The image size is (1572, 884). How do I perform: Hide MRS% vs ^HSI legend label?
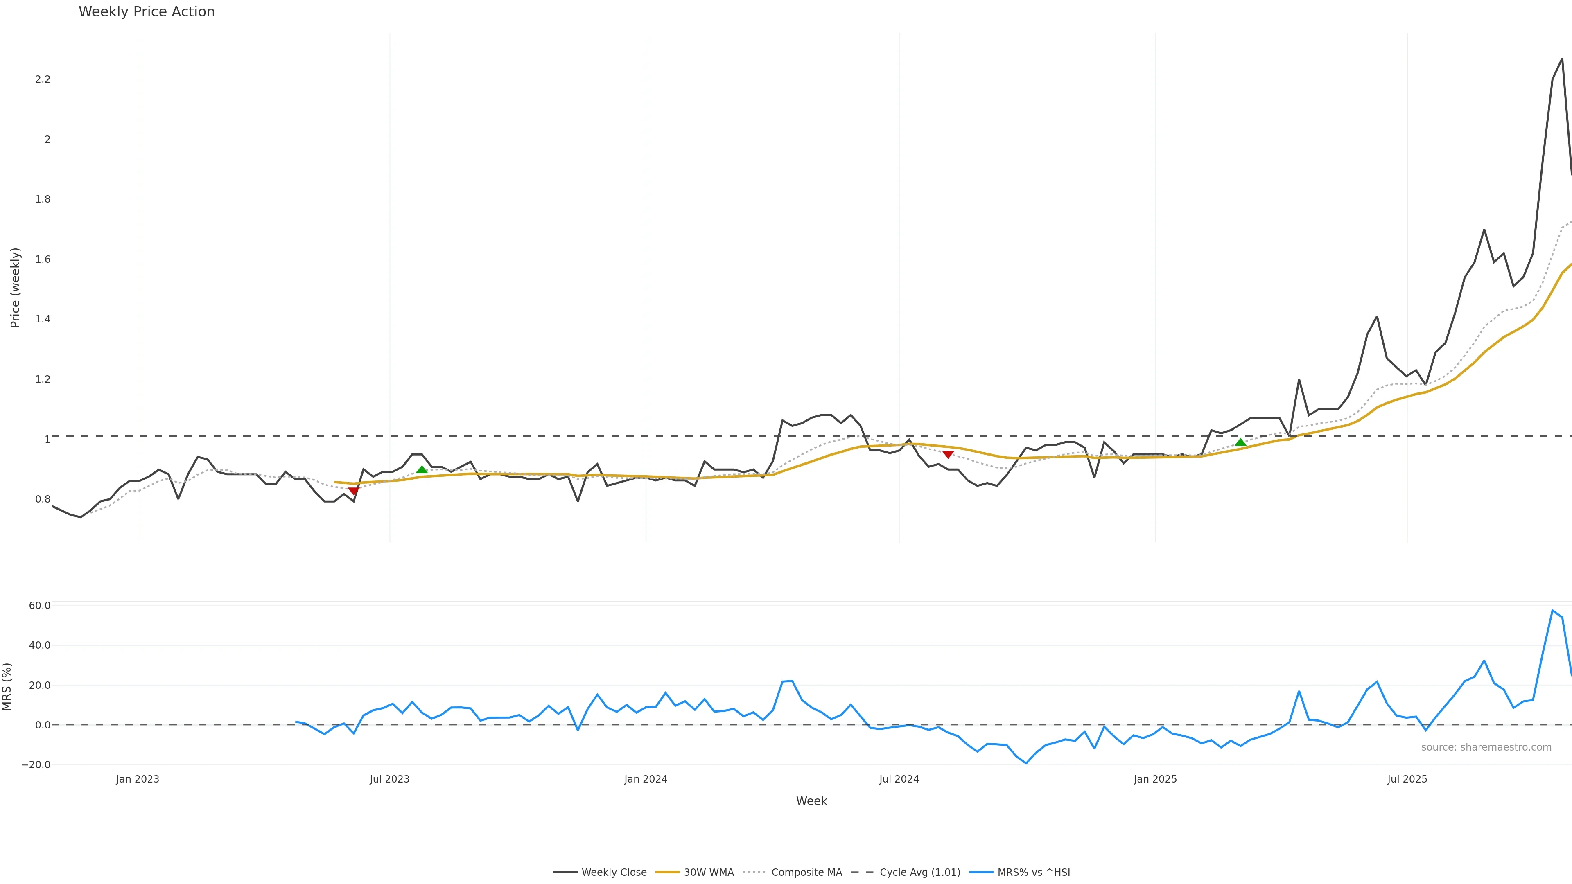(x=1033, y=873)
